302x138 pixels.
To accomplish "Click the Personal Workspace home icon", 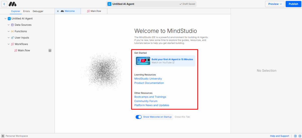I will 3,136.
